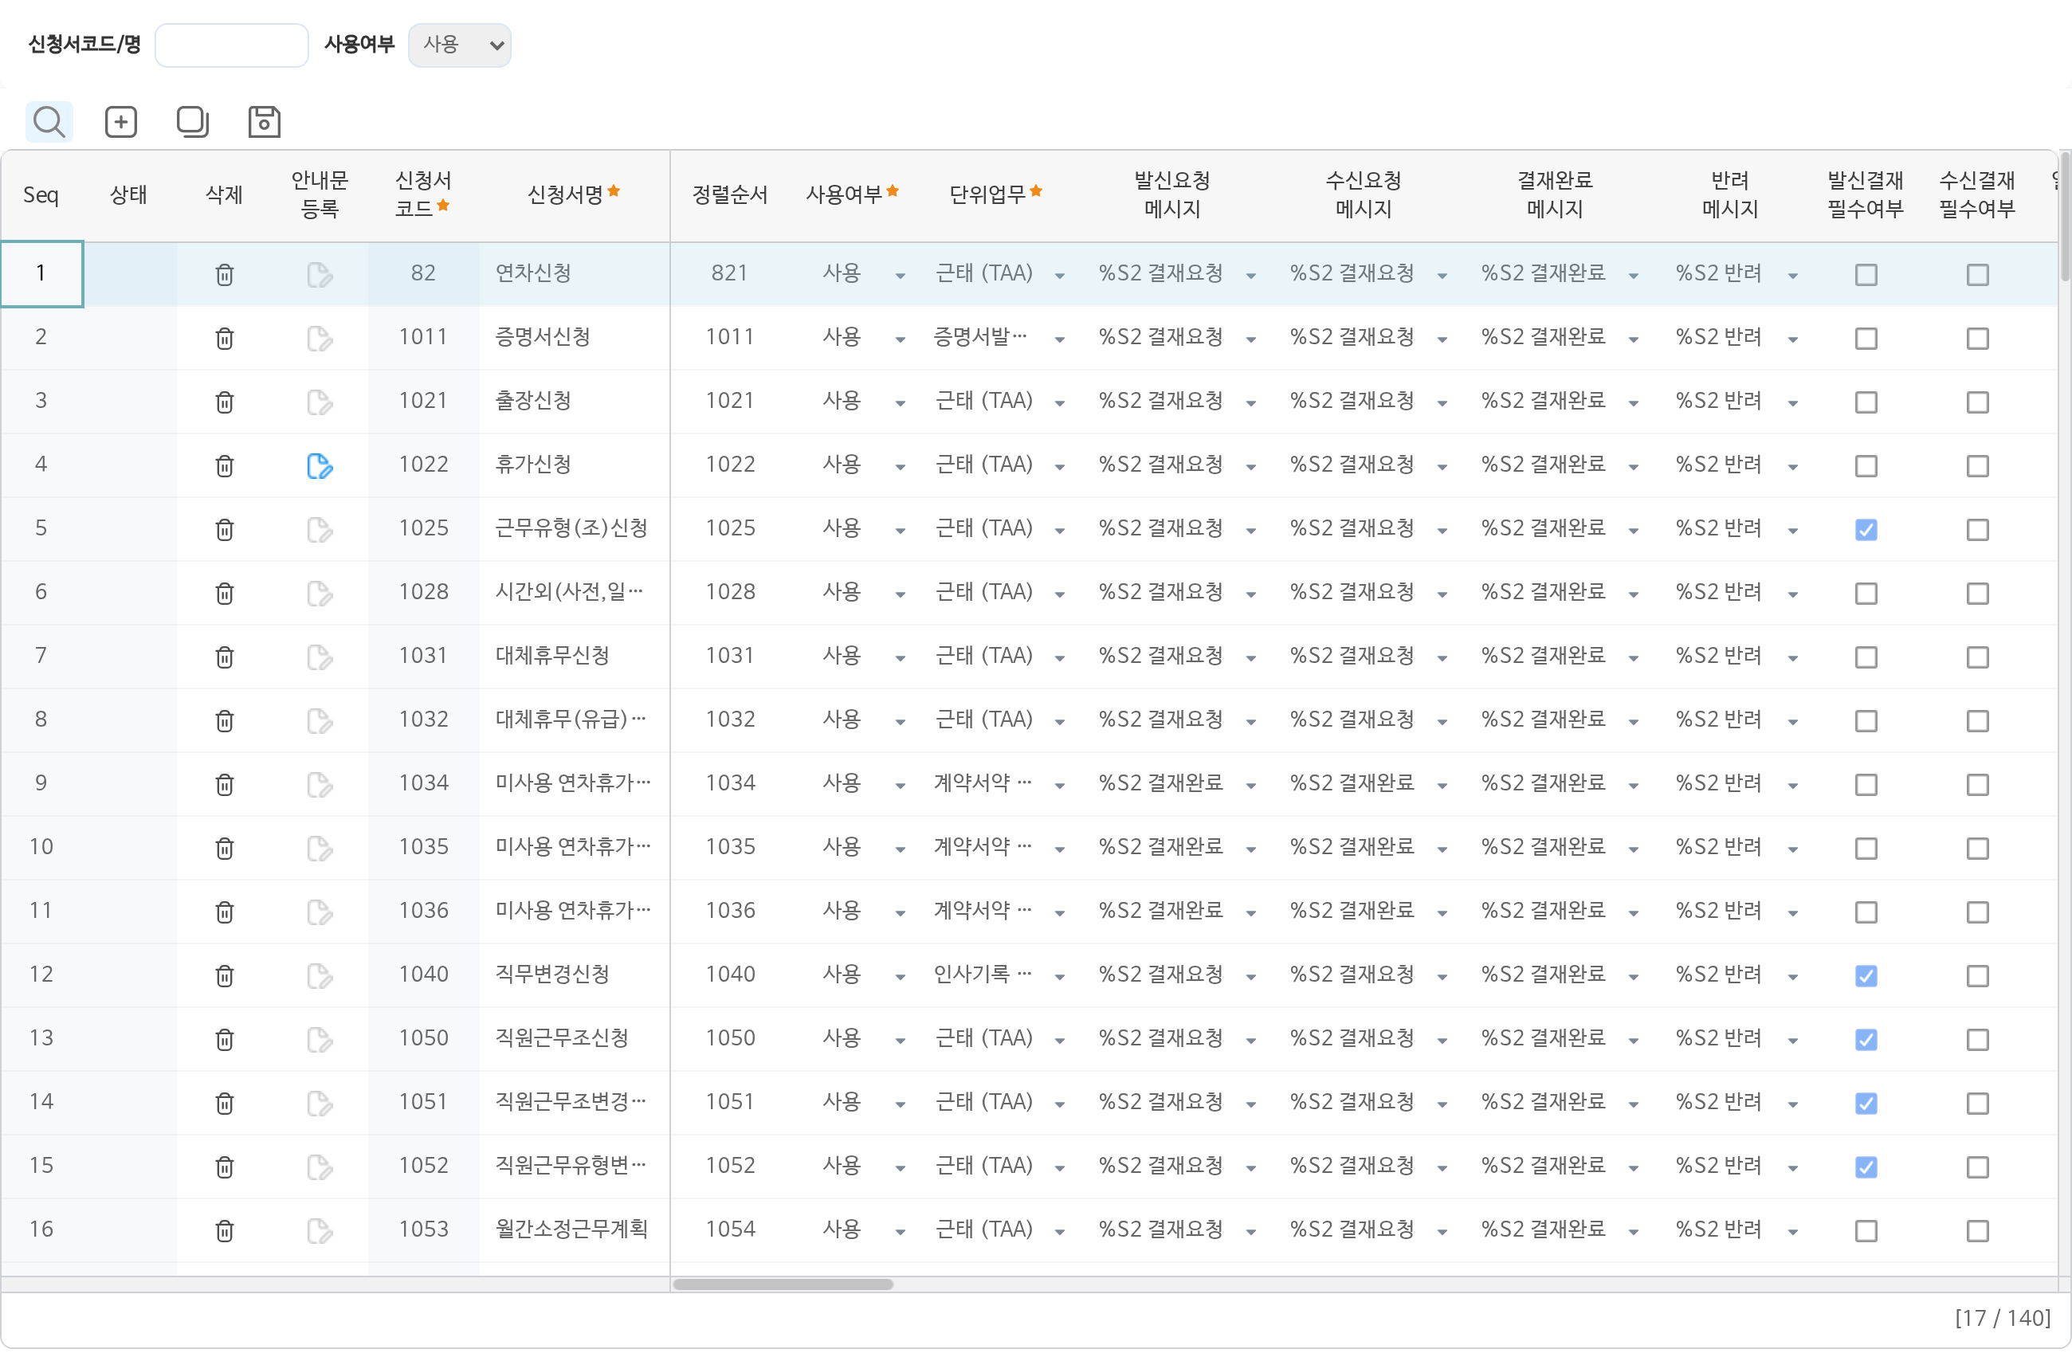Viewport: 2072px width, 1353px height.
Task: Click trash icon for 직무변경신청 row
Action: [x=225, y=976]
